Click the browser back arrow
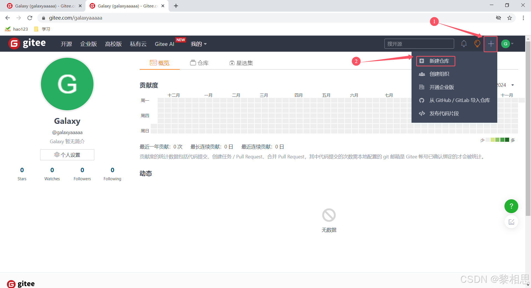This screenshot has height=288, width=531. click(x=7, y=18)
